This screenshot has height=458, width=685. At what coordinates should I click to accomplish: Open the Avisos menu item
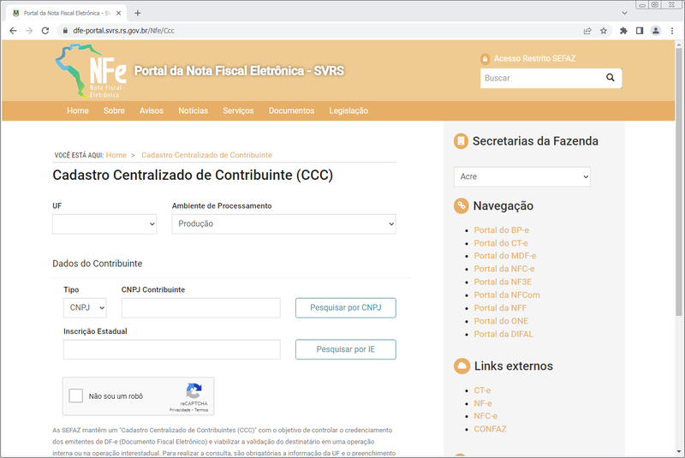pyautogui.click(x=152, y=111)
